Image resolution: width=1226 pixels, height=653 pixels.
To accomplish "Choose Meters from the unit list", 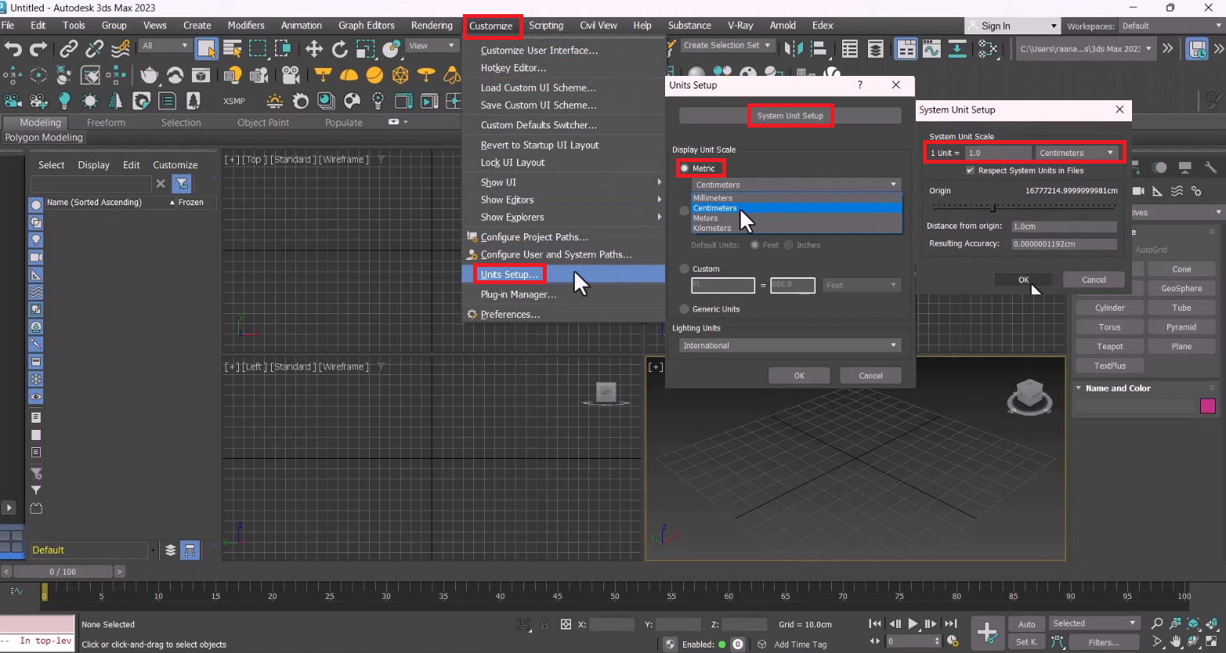I will tap(706, 218).
